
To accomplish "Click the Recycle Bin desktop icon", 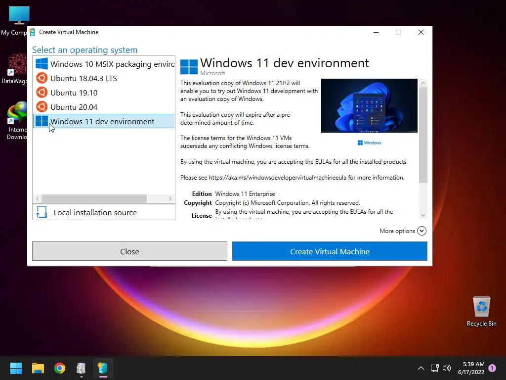I will (481, 311).
